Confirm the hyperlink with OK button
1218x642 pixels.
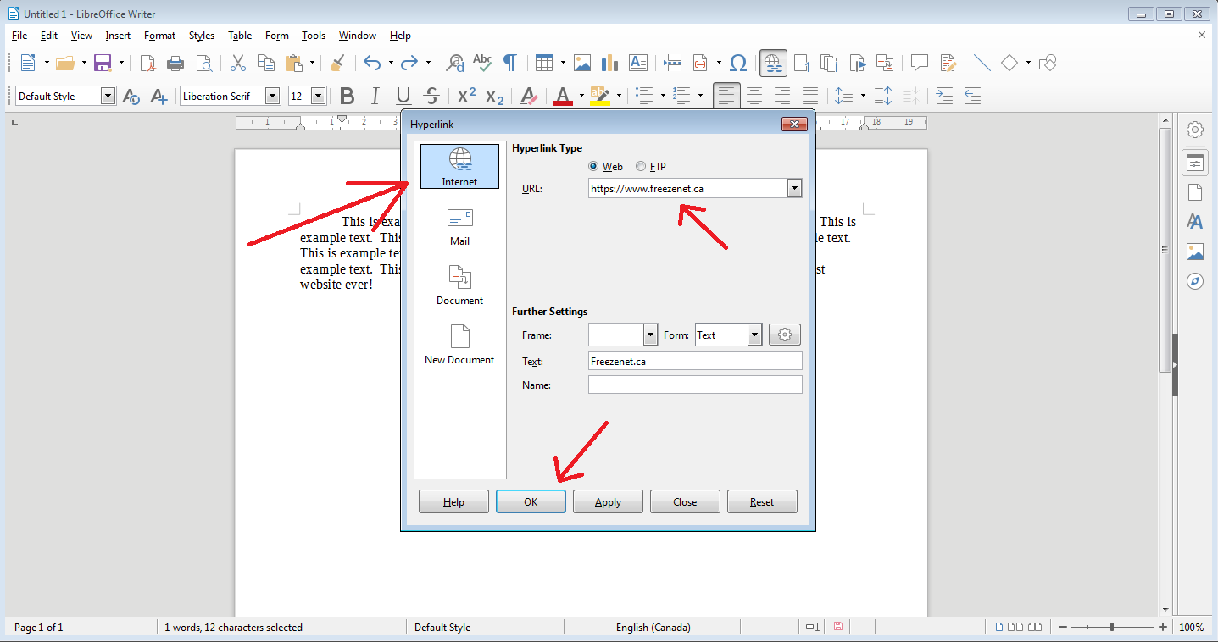coord(531,501)
